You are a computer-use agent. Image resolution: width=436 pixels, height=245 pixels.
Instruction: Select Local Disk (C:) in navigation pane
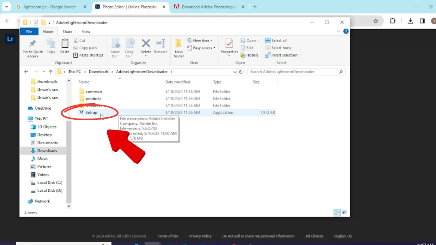49,183
